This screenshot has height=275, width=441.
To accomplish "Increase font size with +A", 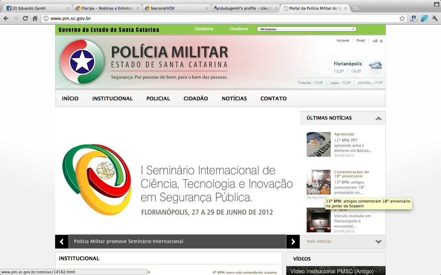I will (375, 41).
